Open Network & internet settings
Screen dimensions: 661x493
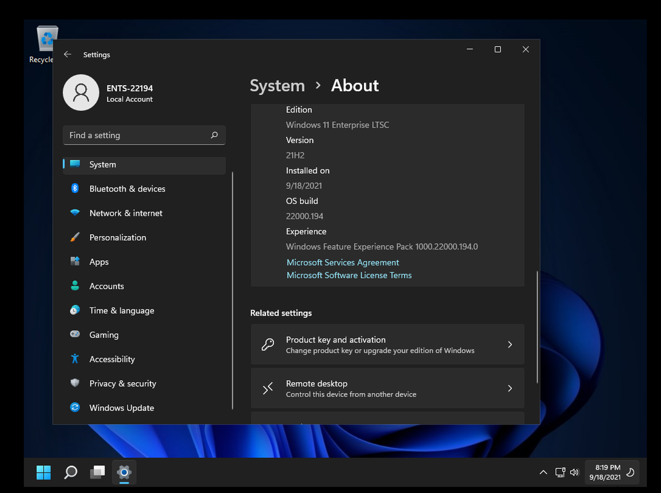(x=126, y=213)
